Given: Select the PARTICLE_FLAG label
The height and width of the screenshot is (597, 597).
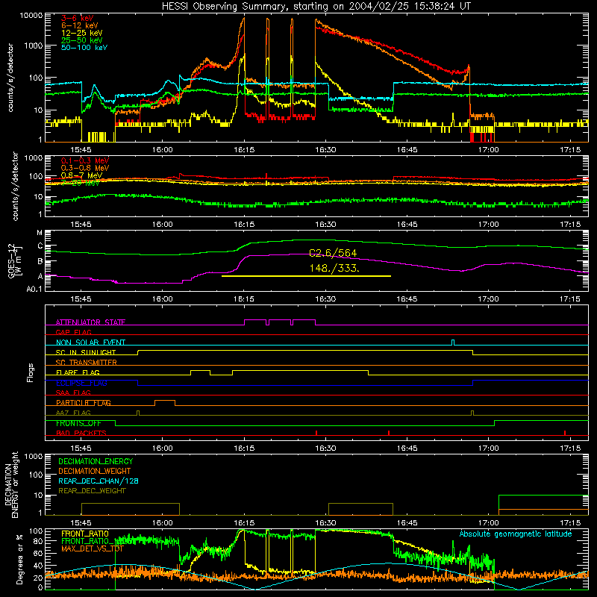Looking at the screenshot, I should (84, 403).
